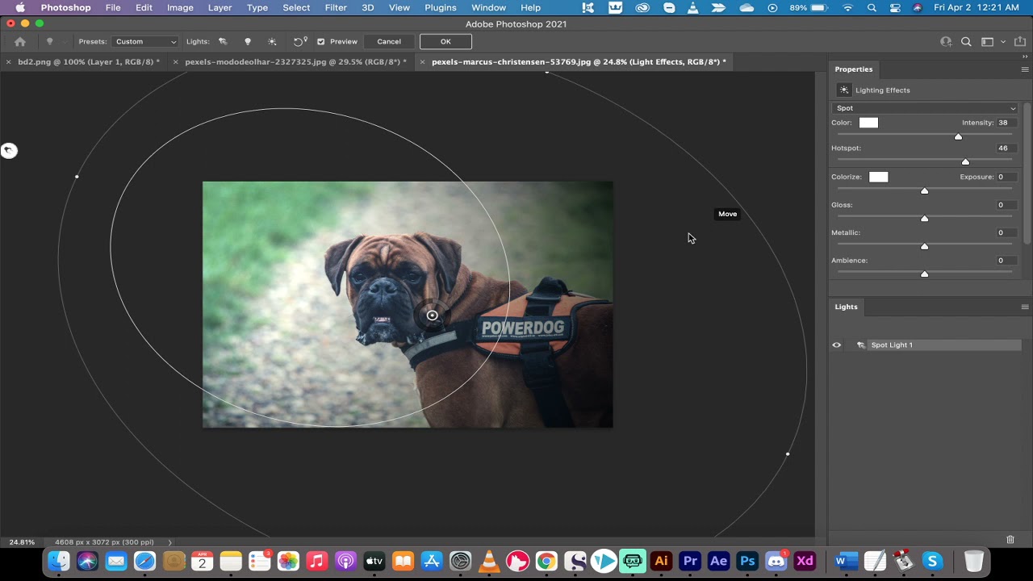Viewport: 1033px width, 581px height.
Task: Select the Properties panel tab
Action: tap(854, 69)
